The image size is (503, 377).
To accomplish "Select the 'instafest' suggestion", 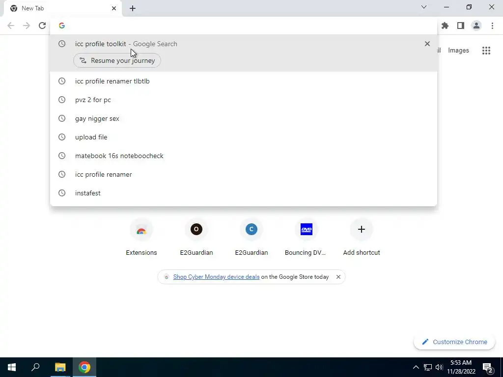I will click(x=244, y=192).
